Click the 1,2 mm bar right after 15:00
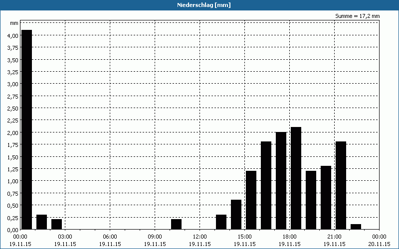Viewport: 399px width, 249px height. [251, 200]
